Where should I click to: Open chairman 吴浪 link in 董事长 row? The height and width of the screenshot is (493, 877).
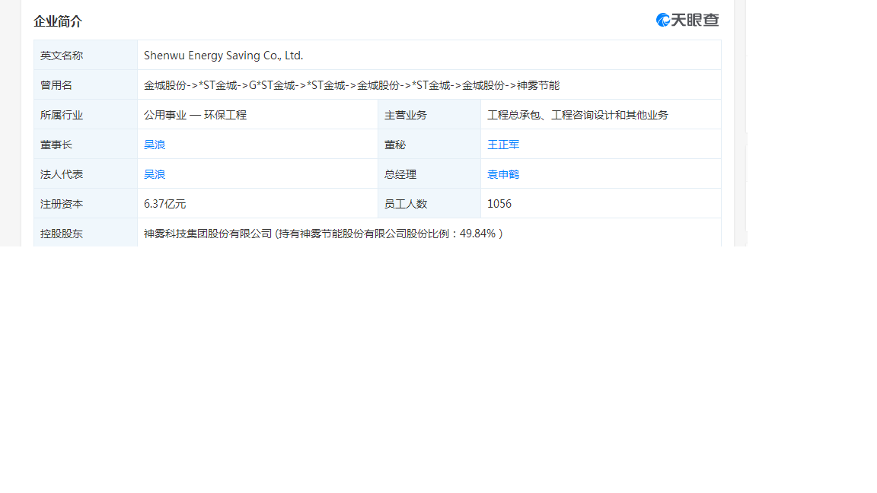tap(155, 145)
